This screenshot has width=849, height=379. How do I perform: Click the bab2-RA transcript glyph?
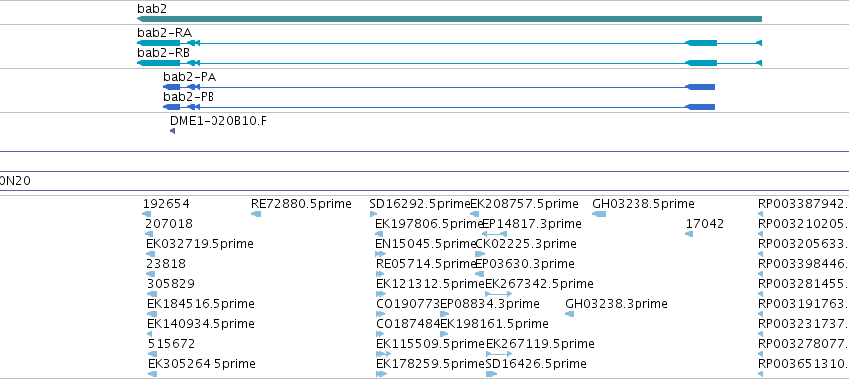click(449, 43)
